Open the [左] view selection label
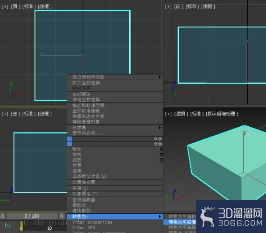This screenshot has width=266, height=233. (x=15, y=114)
